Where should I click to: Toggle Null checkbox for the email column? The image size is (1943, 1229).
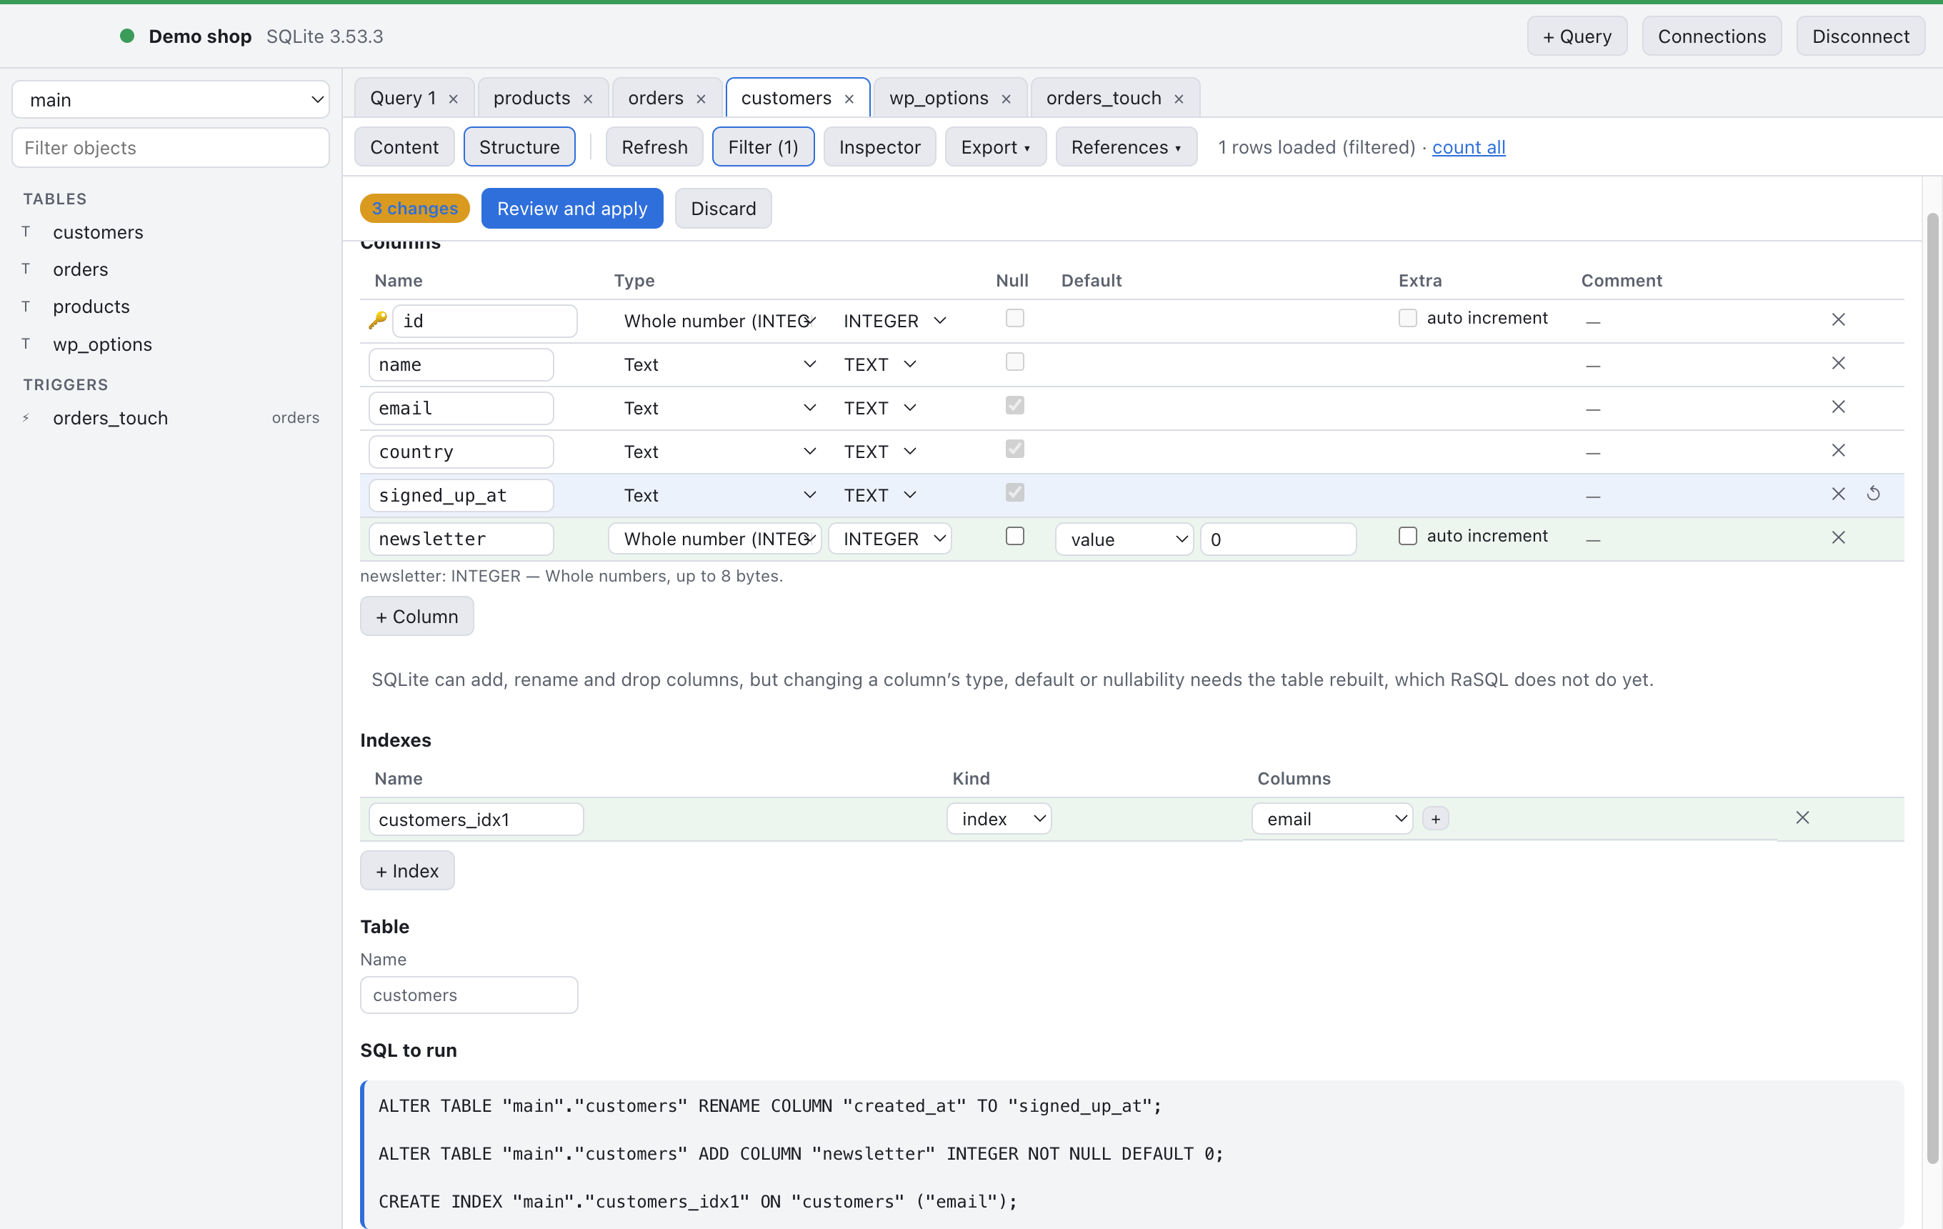click(1015, 405)
